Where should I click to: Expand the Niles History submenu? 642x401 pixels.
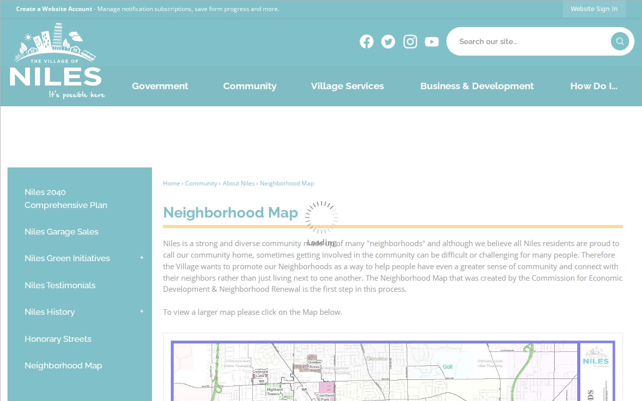pyautogui.click(x=142, y=311)
